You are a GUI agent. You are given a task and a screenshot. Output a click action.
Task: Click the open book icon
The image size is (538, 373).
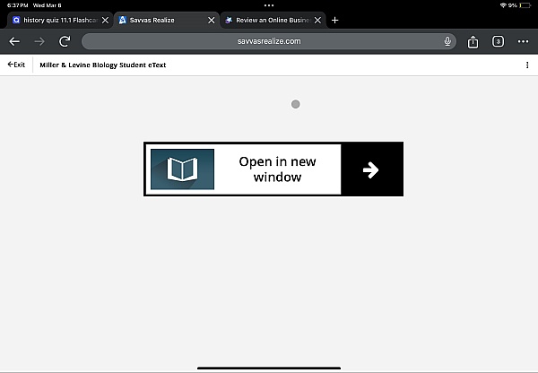tap(182, 169)
